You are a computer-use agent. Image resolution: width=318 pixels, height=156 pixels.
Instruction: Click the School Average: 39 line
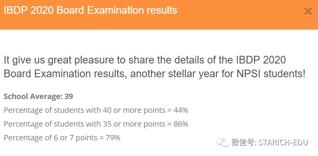tap(38, 96)
